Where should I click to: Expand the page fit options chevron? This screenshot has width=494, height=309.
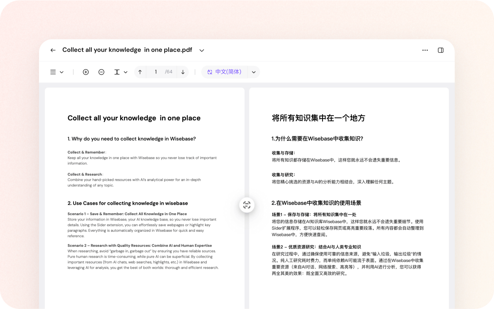click(x=126, y=72)
